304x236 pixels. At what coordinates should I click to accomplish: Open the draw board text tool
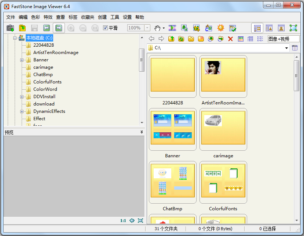coord(209,28)
